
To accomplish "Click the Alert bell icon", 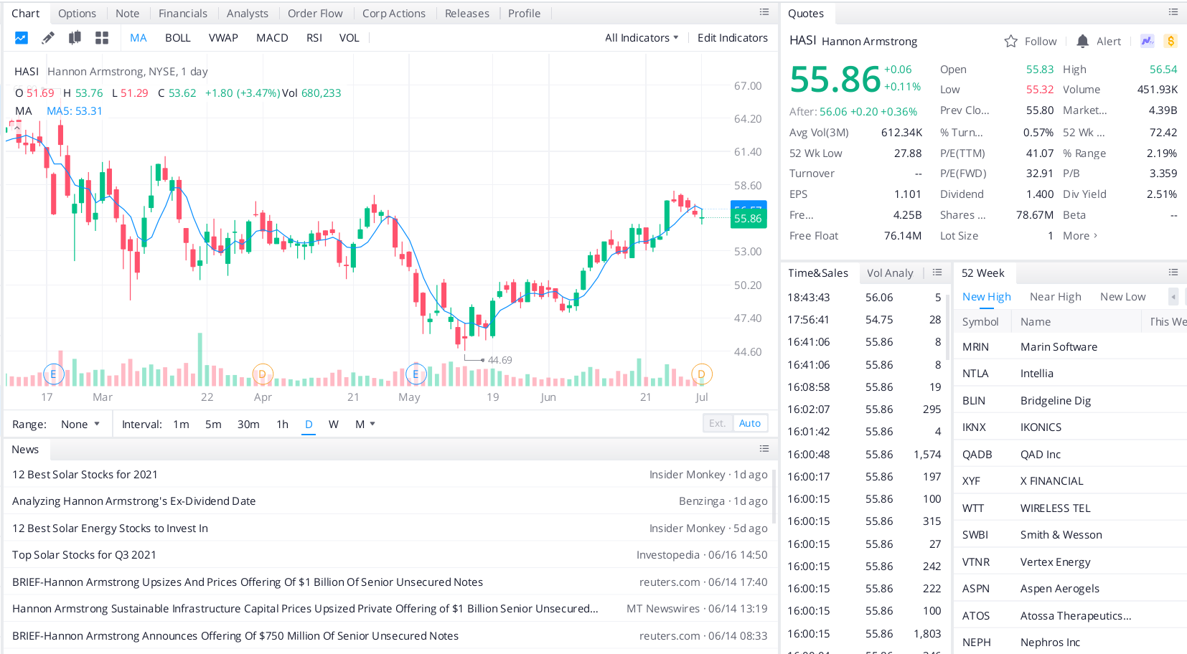I will (1083, 42).
